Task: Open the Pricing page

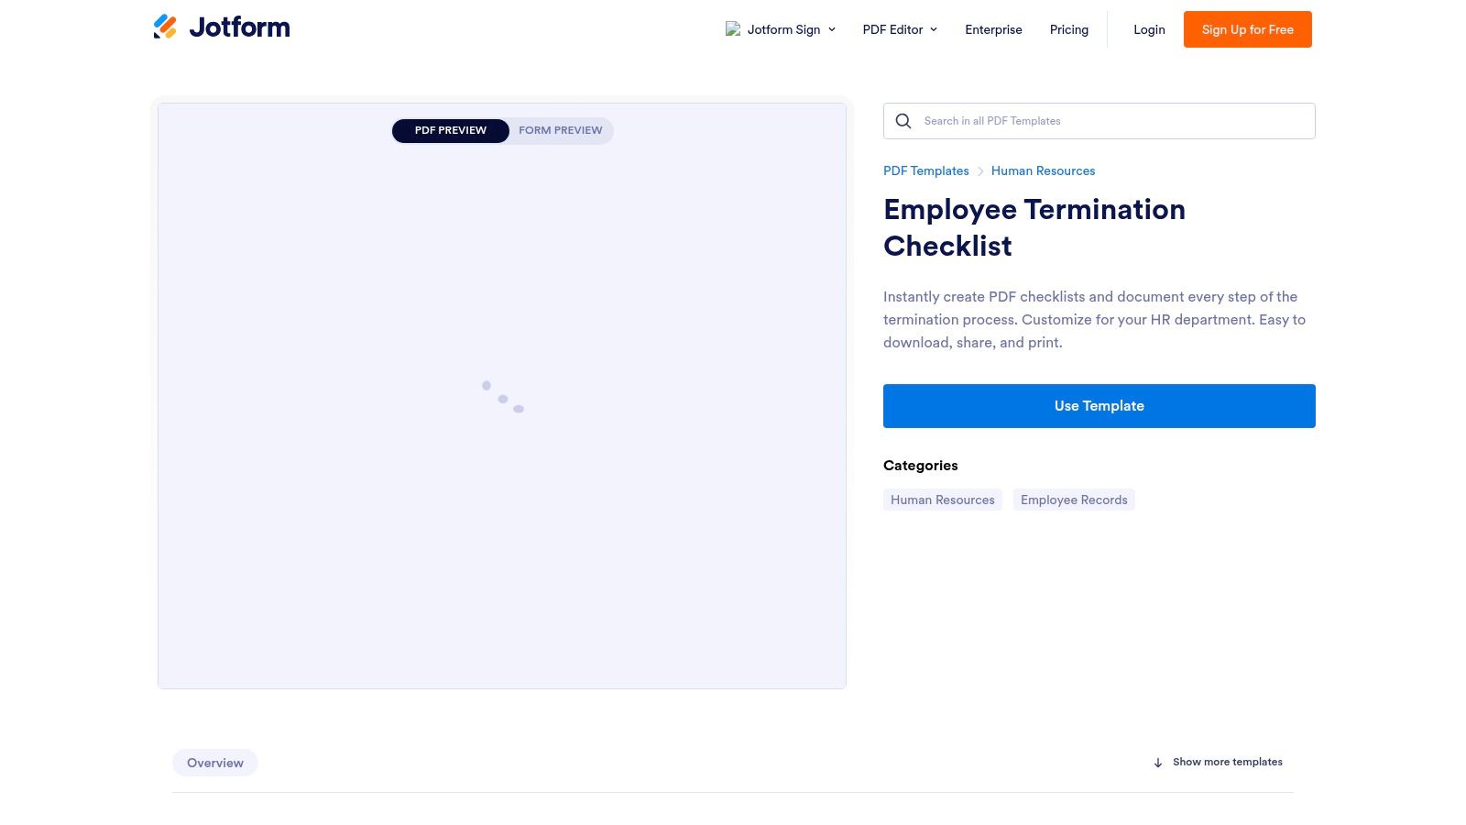Action: coord(1068,28)
